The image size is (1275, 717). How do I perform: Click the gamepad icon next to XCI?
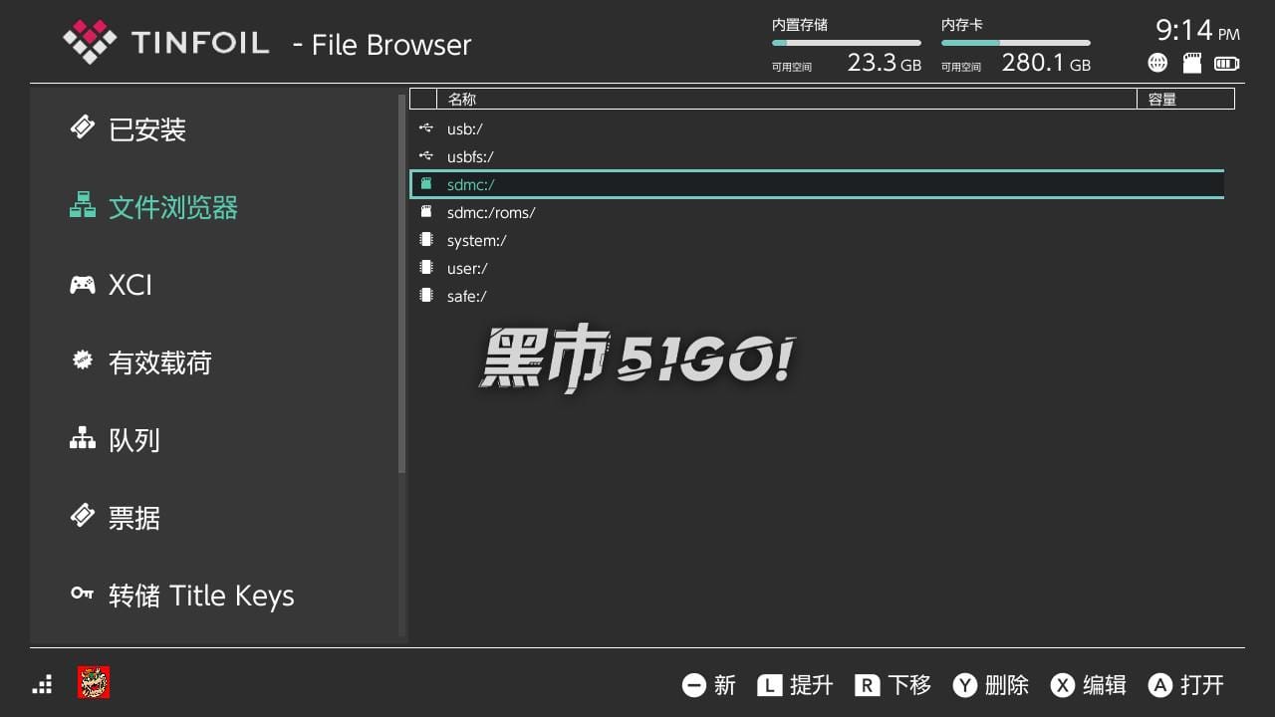click(x=82, y=285)
